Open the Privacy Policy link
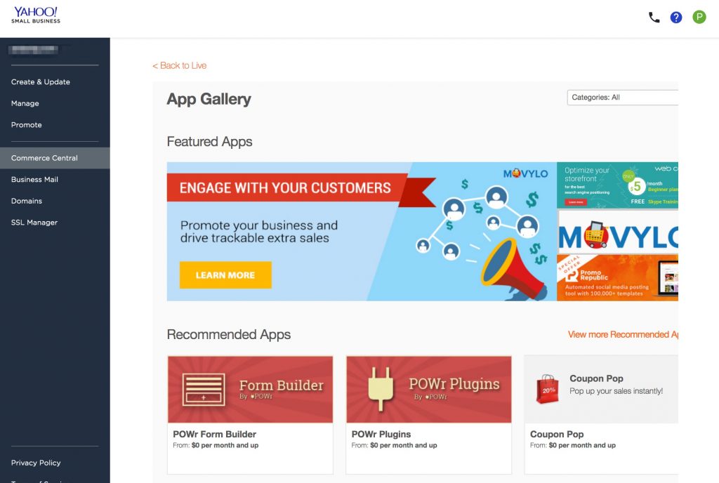 pos(36,463)
